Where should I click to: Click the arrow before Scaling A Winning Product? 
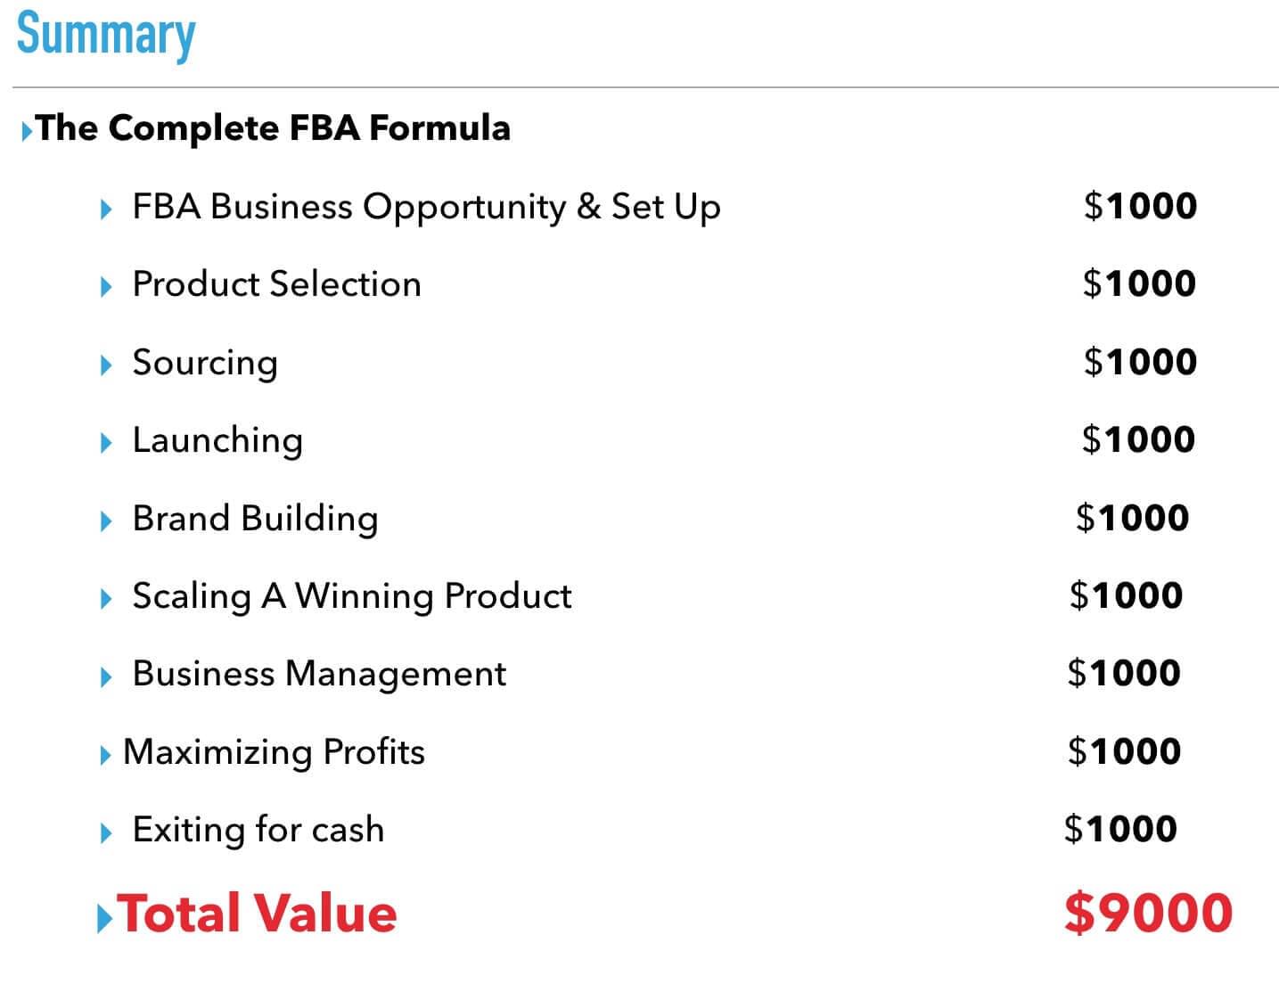(x=107, y=598)
